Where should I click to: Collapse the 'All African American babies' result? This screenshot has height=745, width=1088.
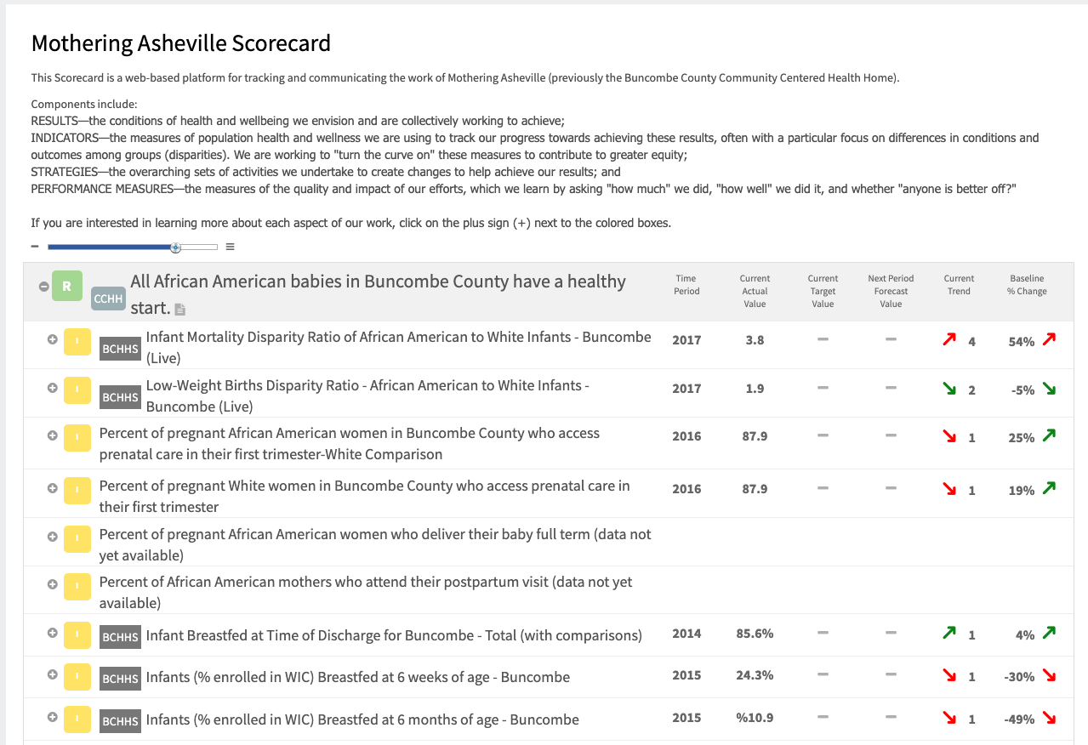(43, 287)
